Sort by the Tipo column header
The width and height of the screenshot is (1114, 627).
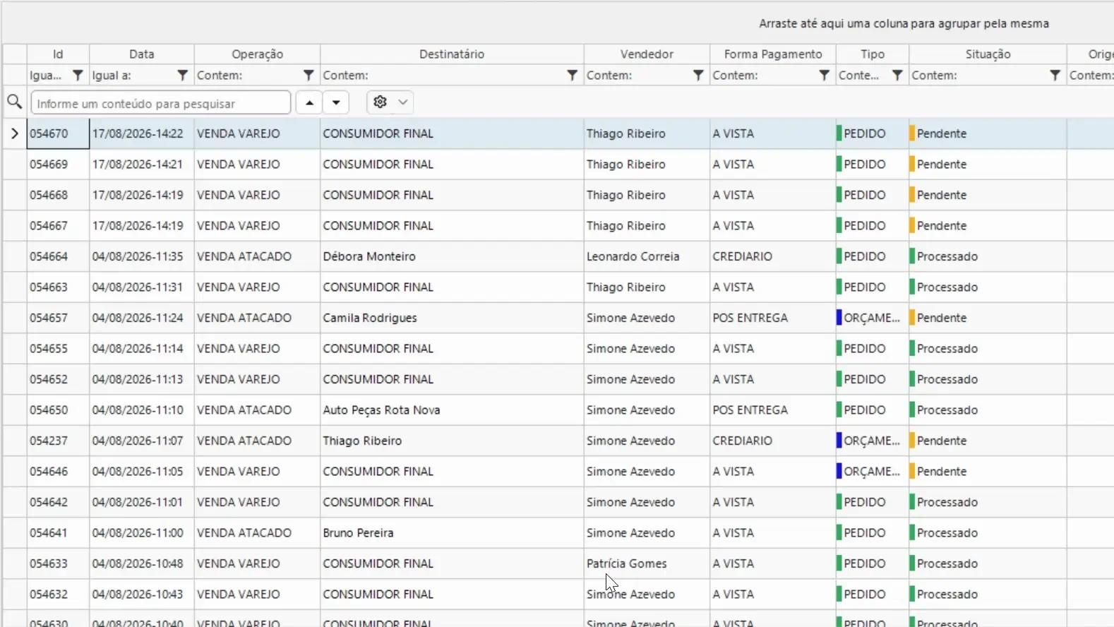[873, 54]
